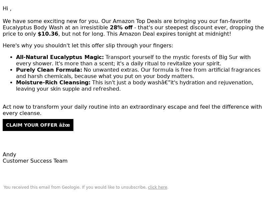Click the "Hi ," greeting line
Image resolution: width=267 pixels, height=200 pixels.
pos(7,9)
